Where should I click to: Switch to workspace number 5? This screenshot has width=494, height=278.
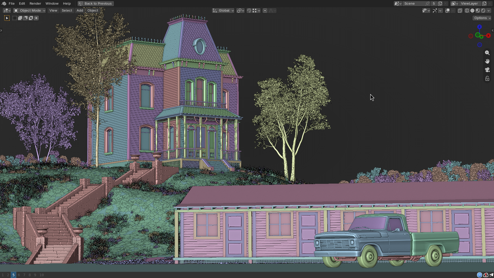pyautogui.click(x=13, y=275)
